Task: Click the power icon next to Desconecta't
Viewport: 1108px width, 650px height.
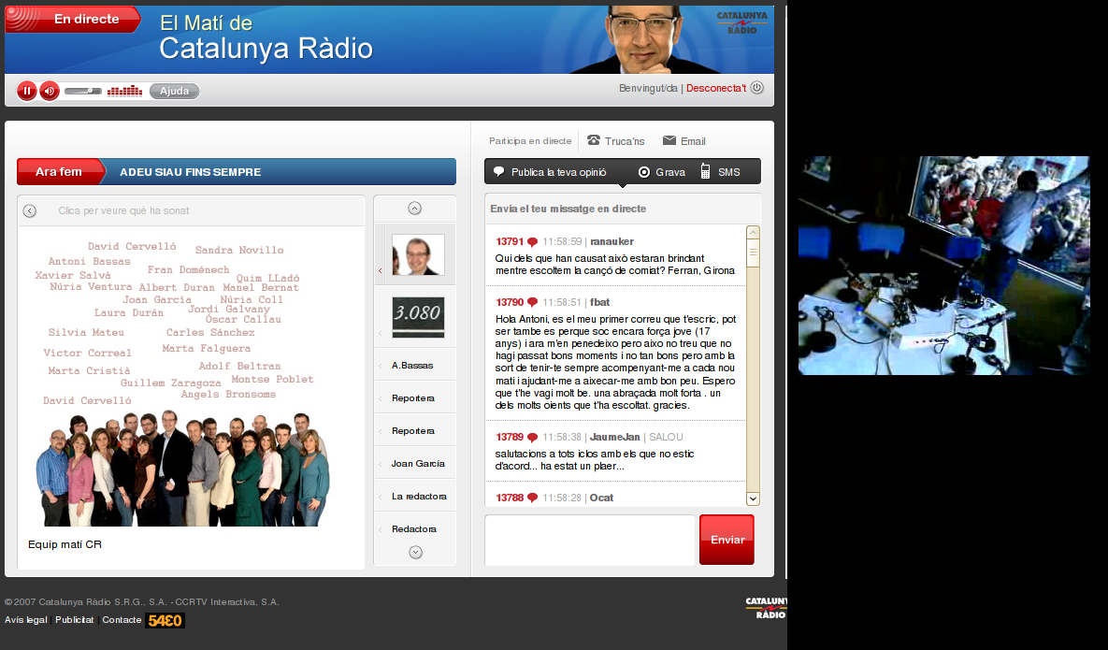Action: pos(756,88)
